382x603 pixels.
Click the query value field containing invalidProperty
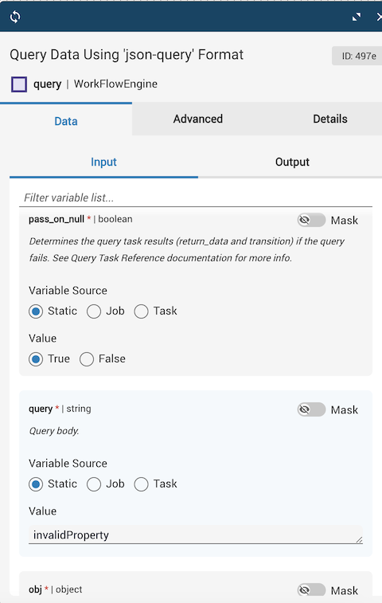click(x=196, y=535)
